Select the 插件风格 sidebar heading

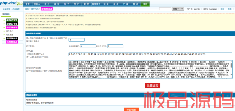click(6, 14)
